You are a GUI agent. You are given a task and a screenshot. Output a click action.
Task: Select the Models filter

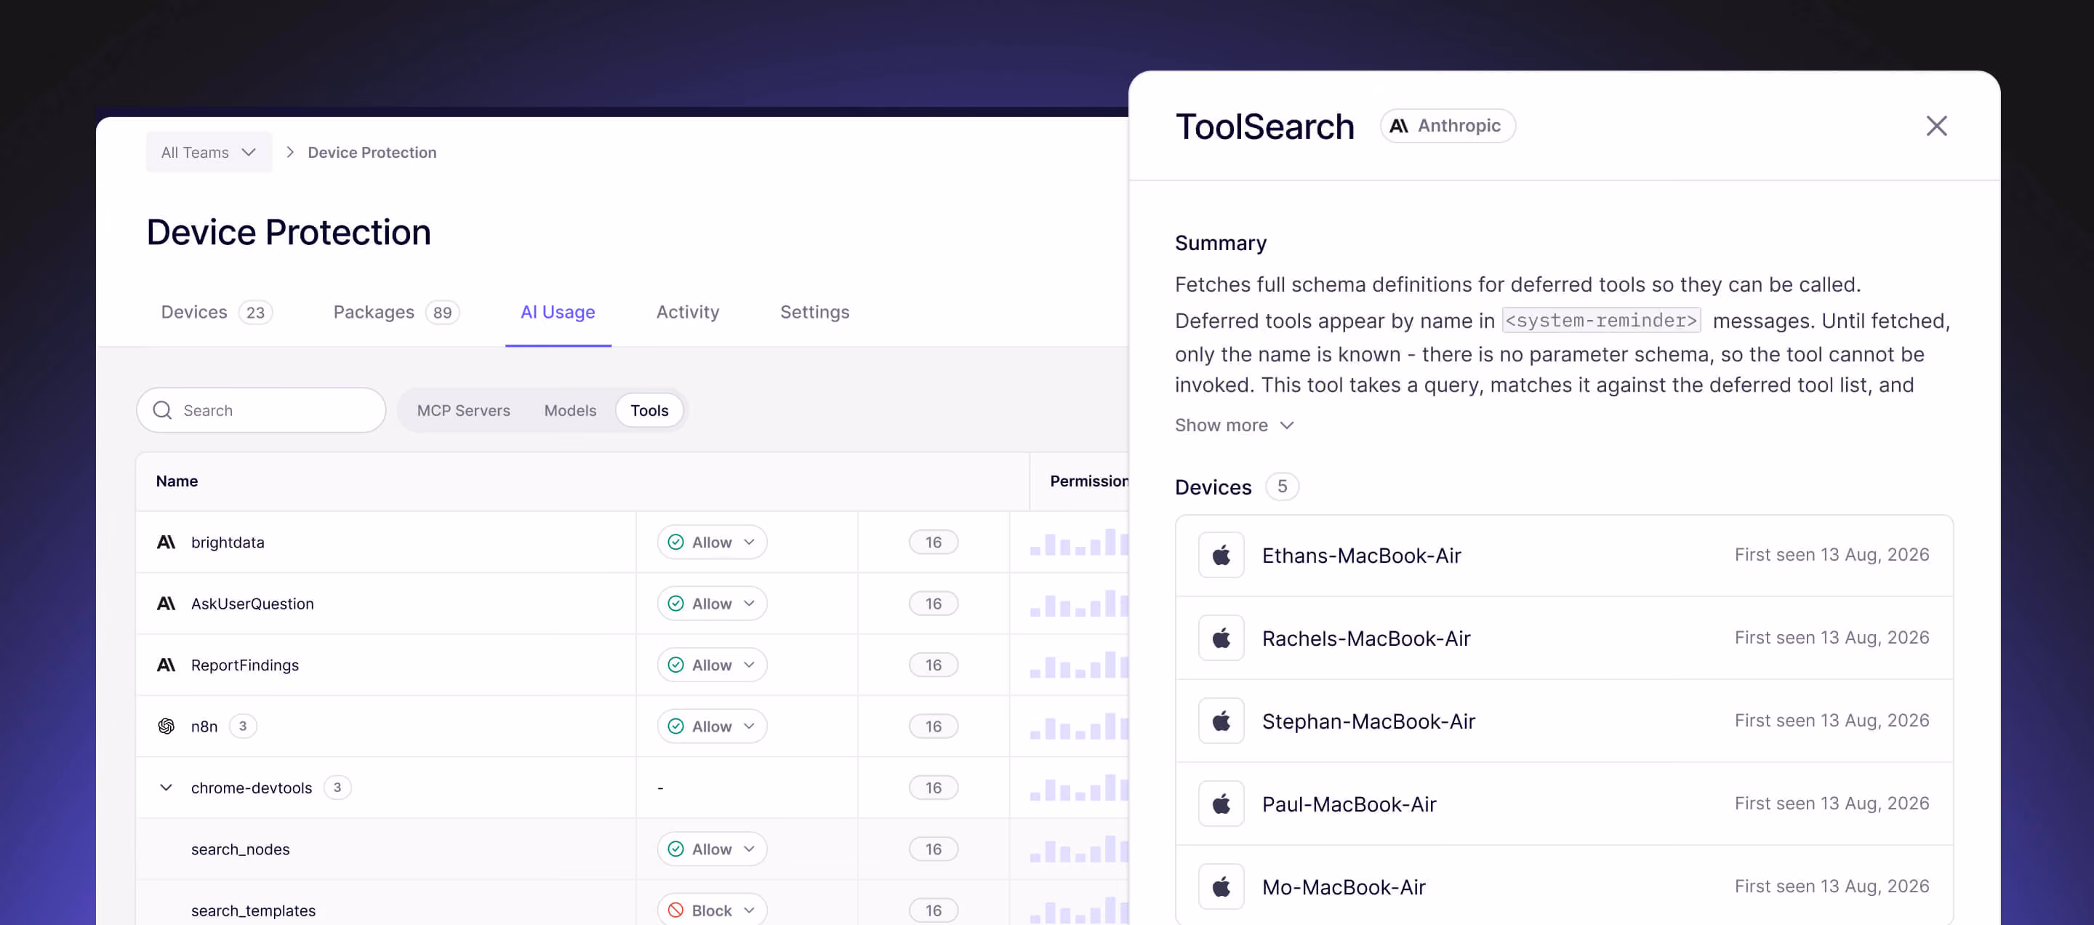point(570,410)
